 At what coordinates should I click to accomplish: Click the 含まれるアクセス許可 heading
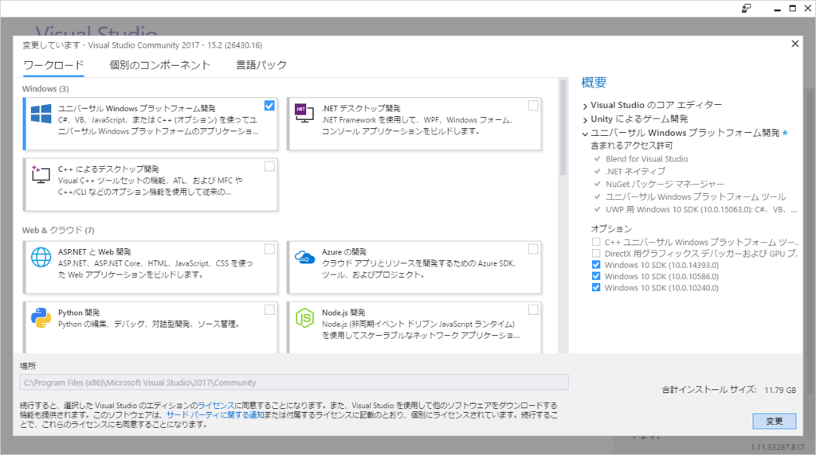tap(631, 146)
